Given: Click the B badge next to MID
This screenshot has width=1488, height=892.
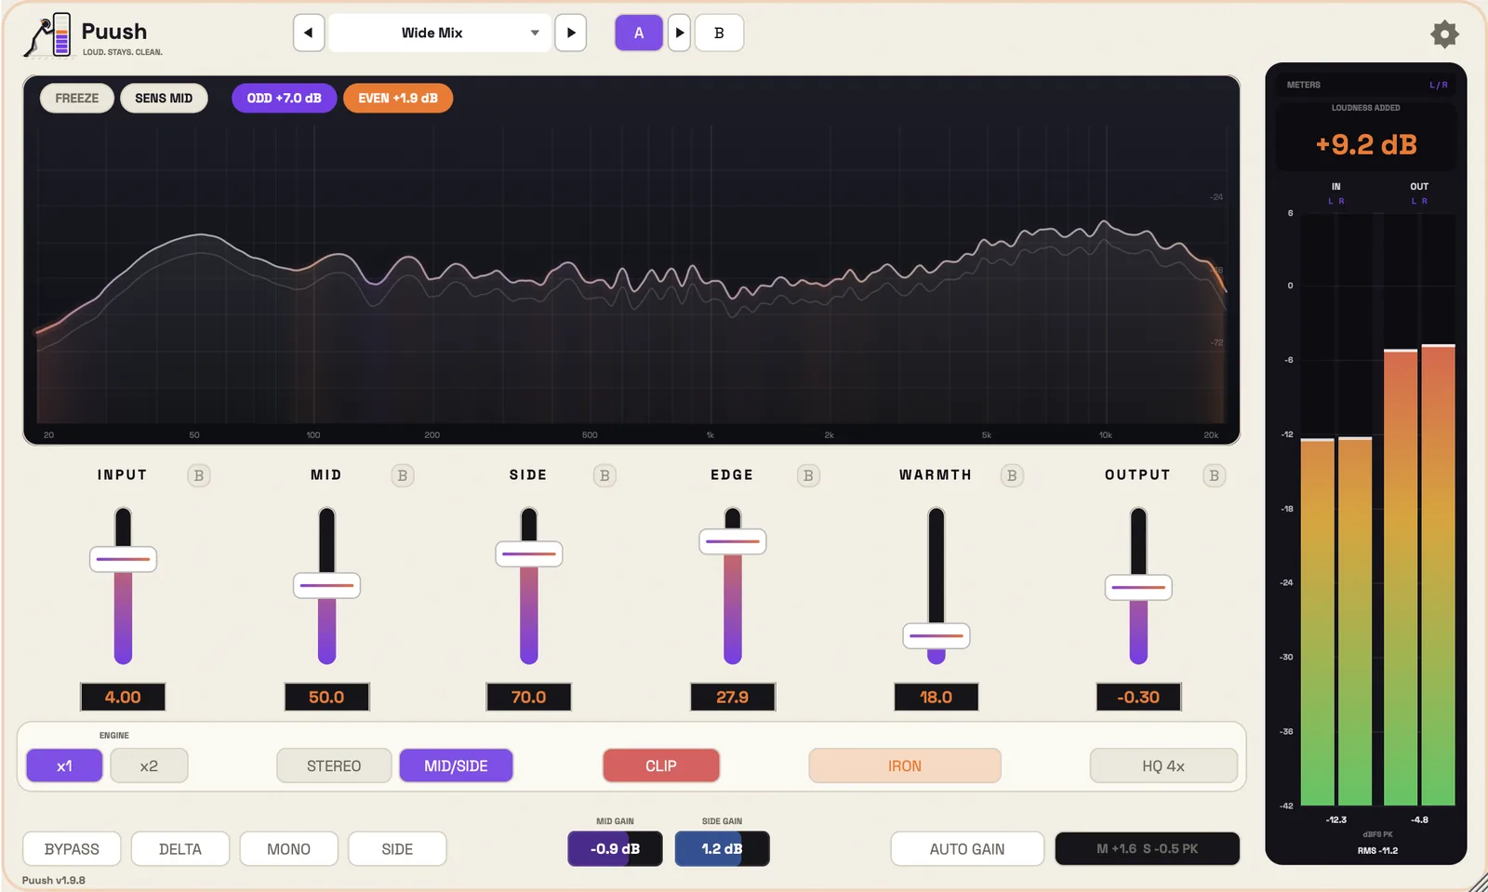Looking at the screenshot, I should click(x=402, y=475).
